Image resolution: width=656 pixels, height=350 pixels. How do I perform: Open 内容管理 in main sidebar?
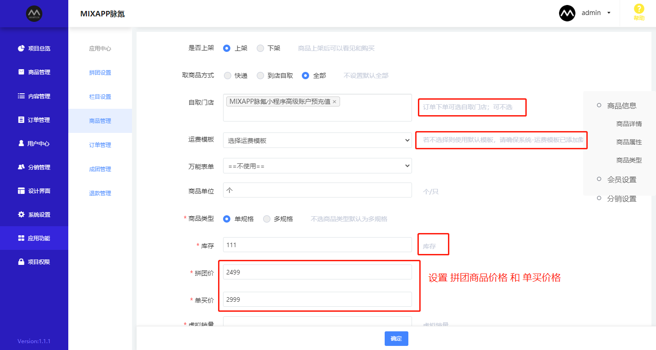[x=34, y=96]
